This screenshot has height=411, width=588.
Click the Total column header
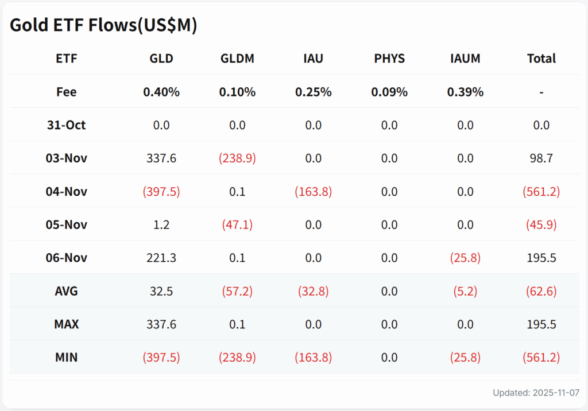[541, 59]
